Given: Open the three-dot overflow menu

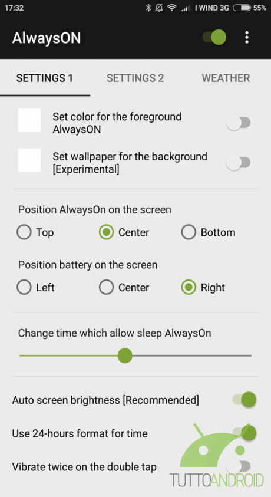Looking at the screenshot, I should tap(247, 37).
